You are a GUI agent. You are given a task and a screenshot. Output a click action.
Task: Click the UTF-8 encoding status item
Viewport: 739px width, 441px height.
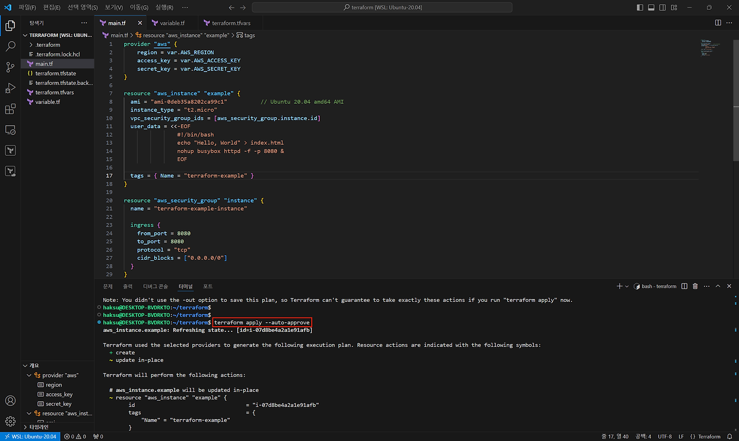coord(665,436)
